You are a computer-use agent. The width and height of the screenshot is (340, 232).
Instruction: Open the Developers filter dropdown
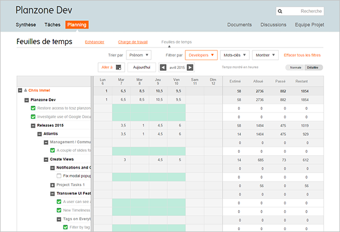click(x=201, y=55)
